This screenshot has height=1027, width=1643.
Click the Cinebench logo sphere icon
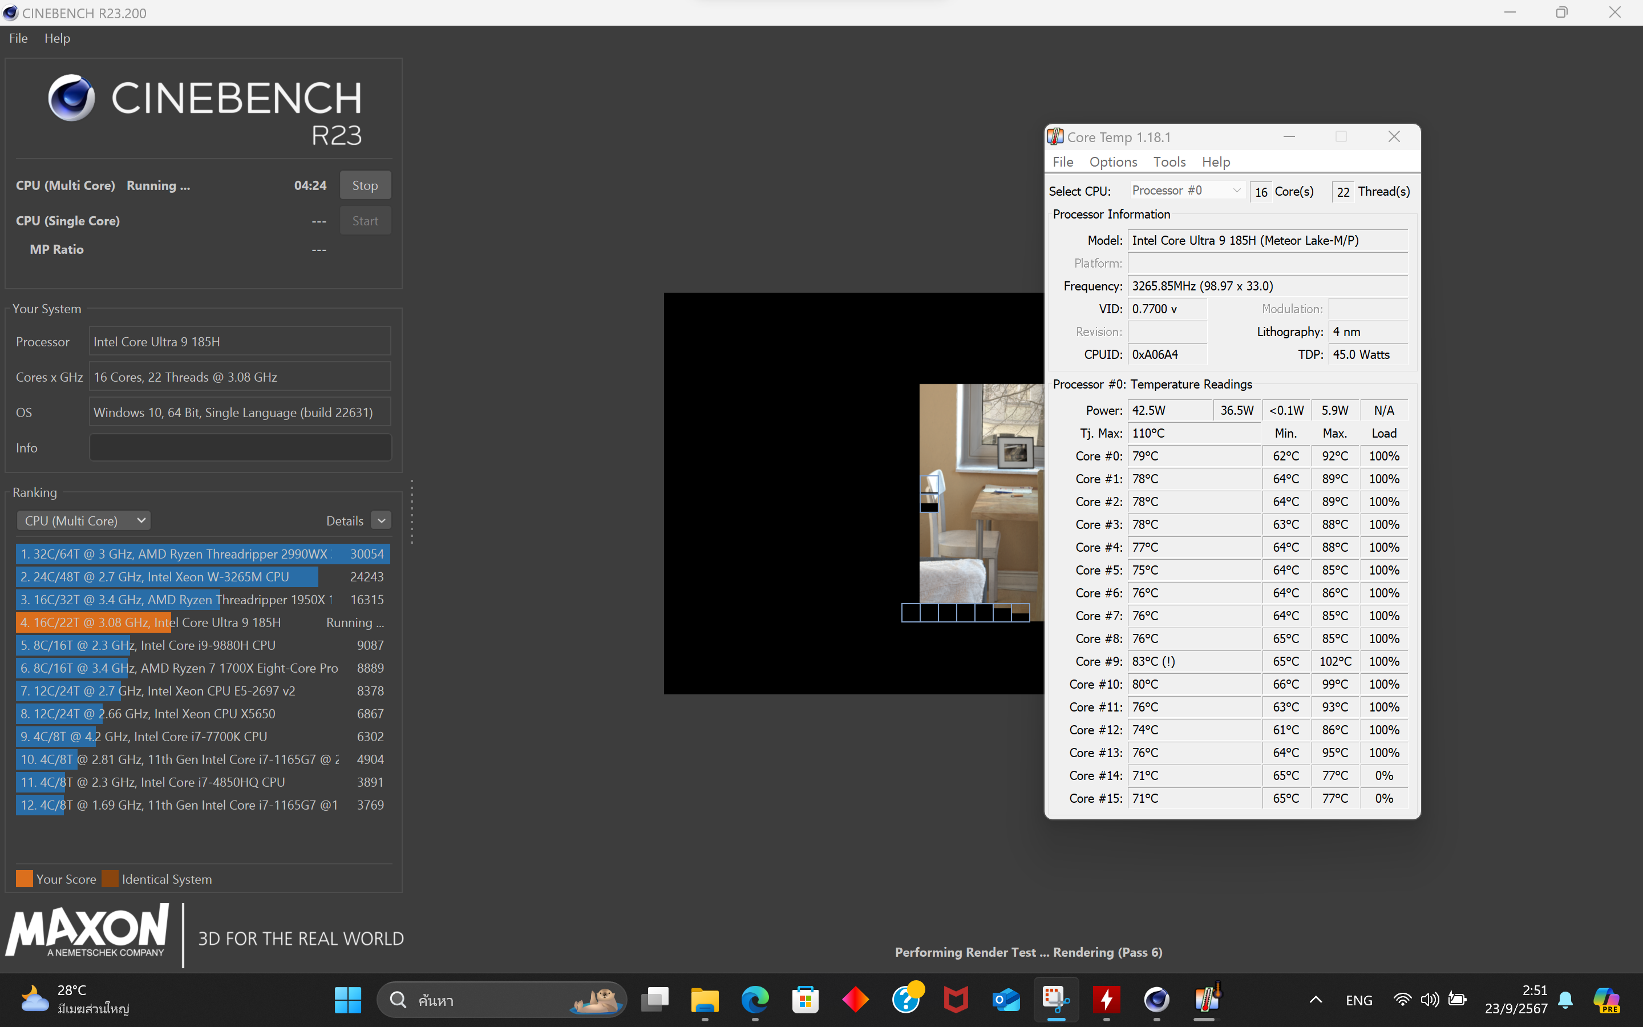point(71,98)
